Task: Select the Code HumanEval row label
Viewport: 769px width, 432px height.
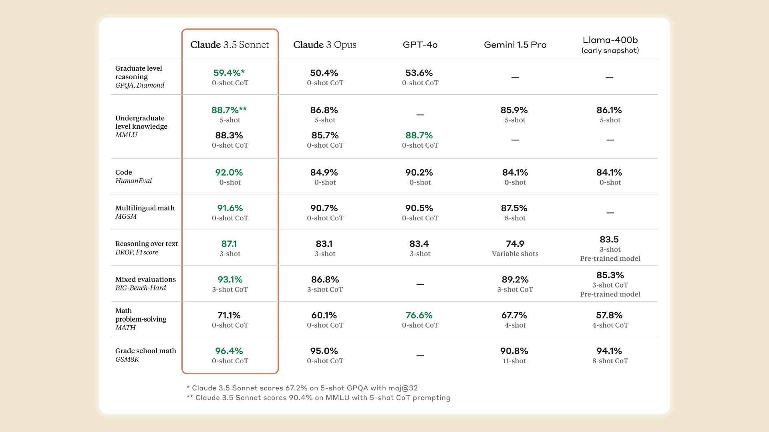Action: 134,176
